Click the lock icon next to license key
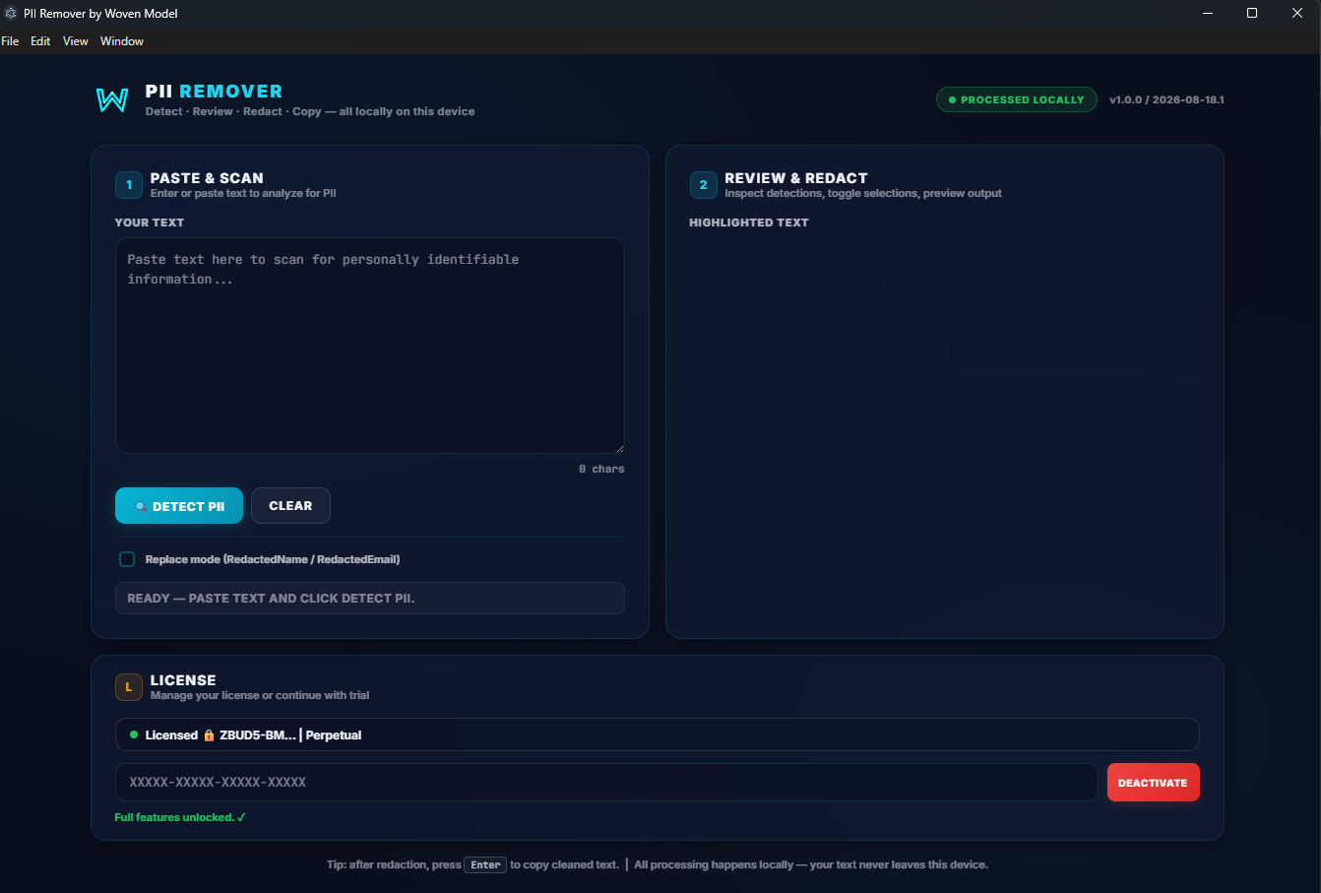This screenshot has height=893, width=1321. (209, 735)
